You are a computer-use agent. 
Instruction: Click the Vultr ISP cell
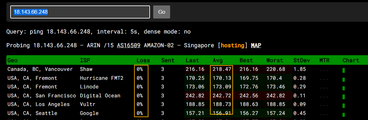point(87,104)
